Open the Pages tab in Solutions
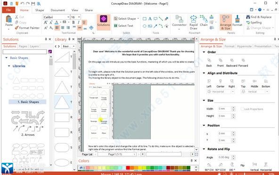 23,47
